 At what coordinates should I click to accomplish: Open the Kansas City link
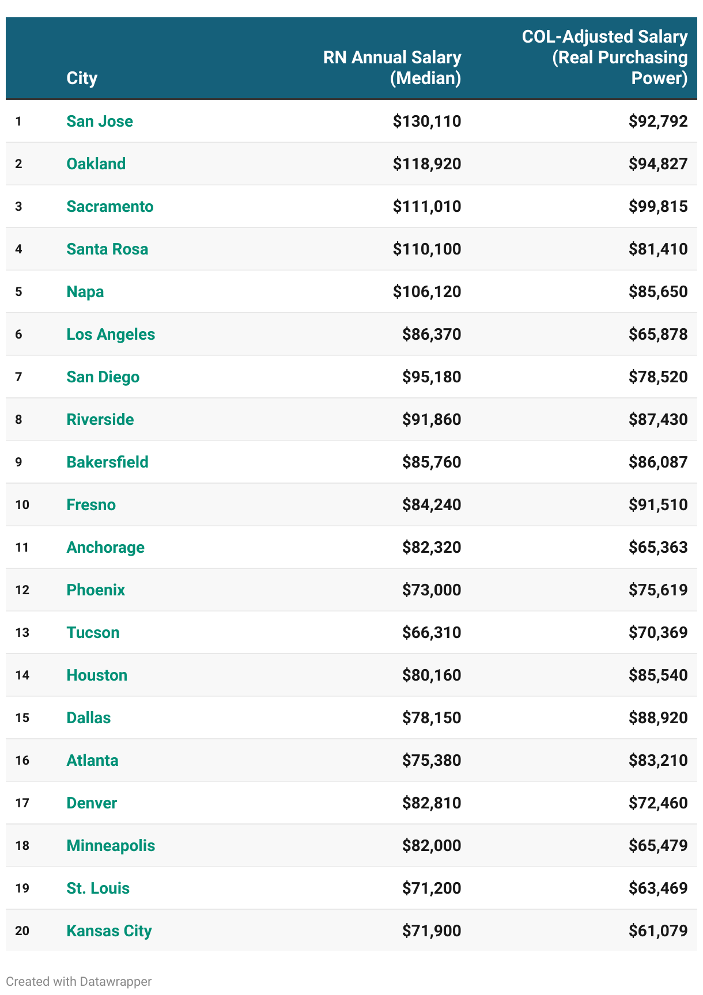tap(109, 931)
